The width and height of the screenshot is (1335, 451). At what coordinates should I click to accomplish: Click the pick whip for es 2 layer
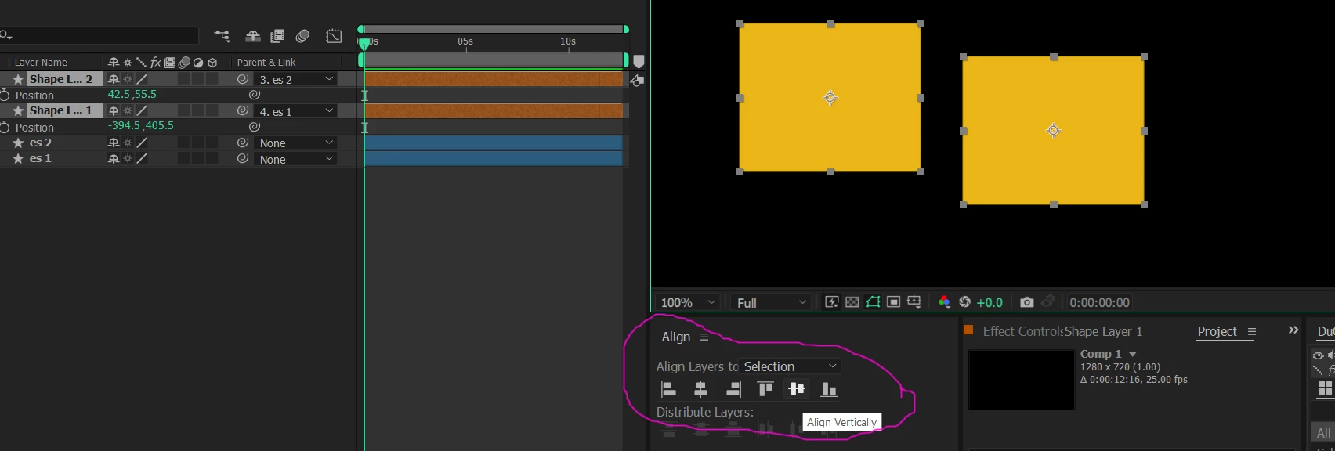[243, 143]
